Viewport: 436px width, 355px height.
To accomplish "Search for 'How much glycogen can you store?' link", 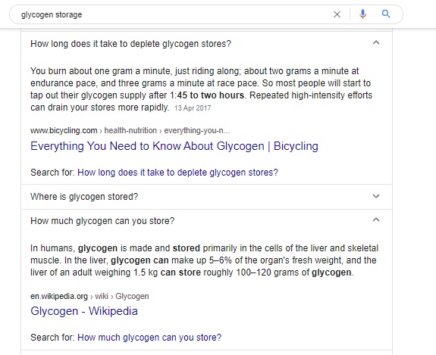I will click(149, 338).
